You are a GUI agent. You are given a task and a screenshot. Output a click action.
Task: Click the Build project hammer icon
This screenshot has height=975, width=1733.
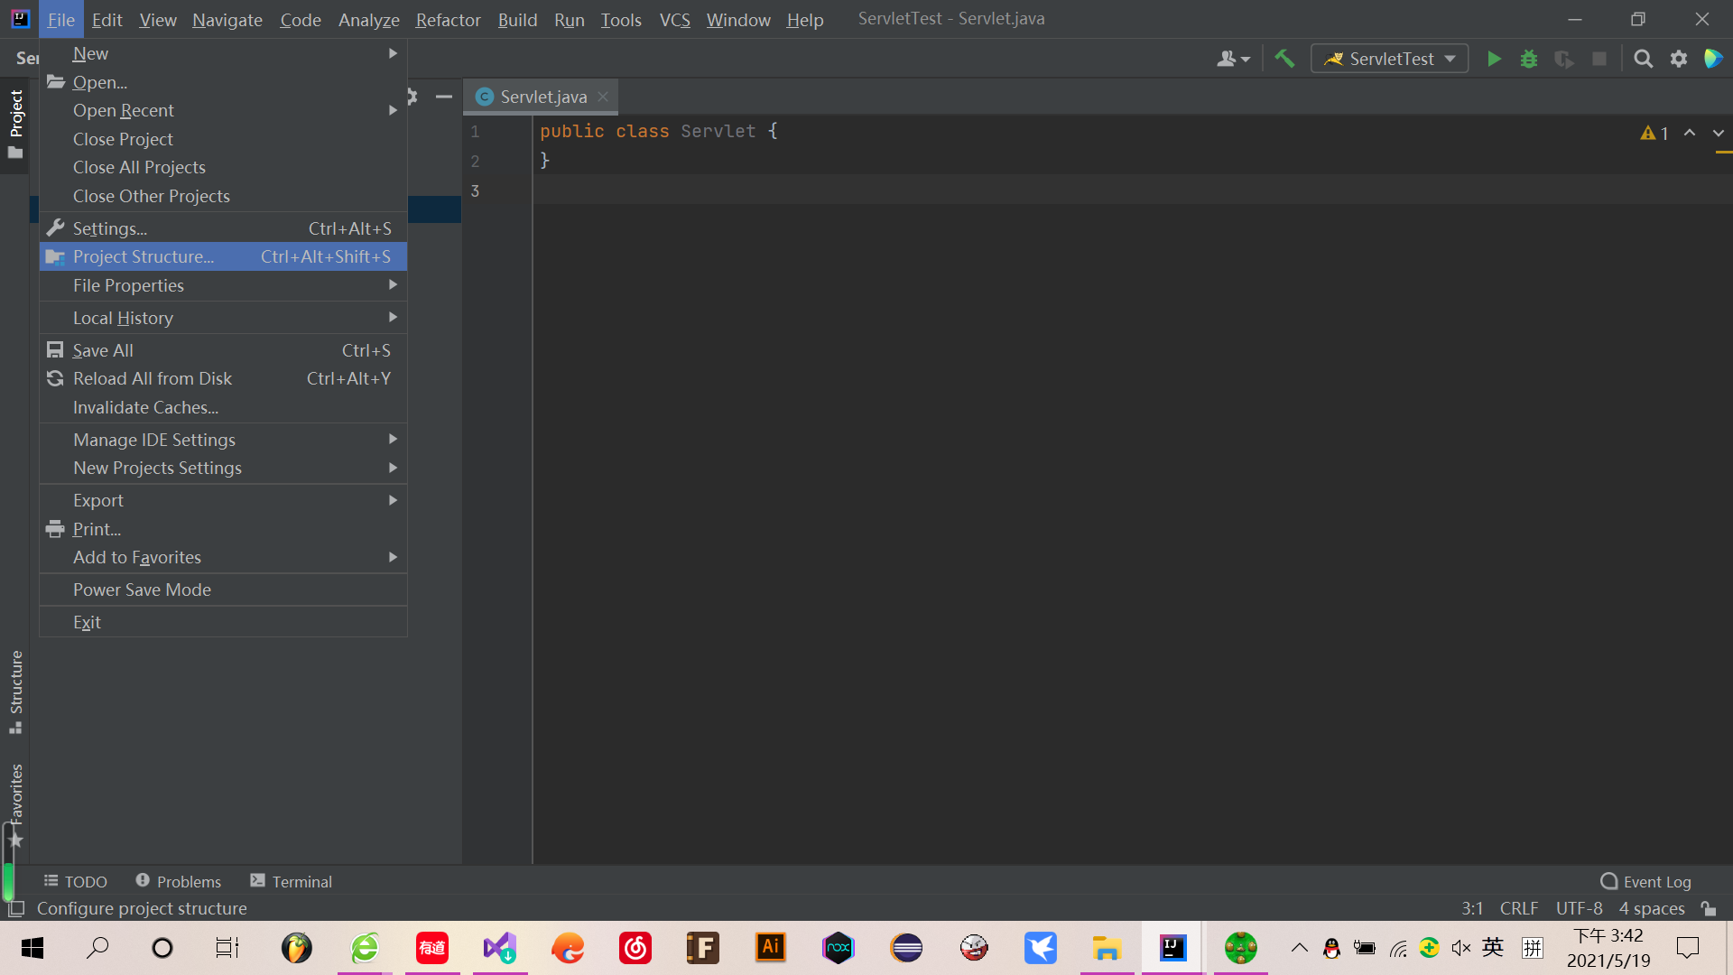pyautogui.click(x=1284, y=59)
